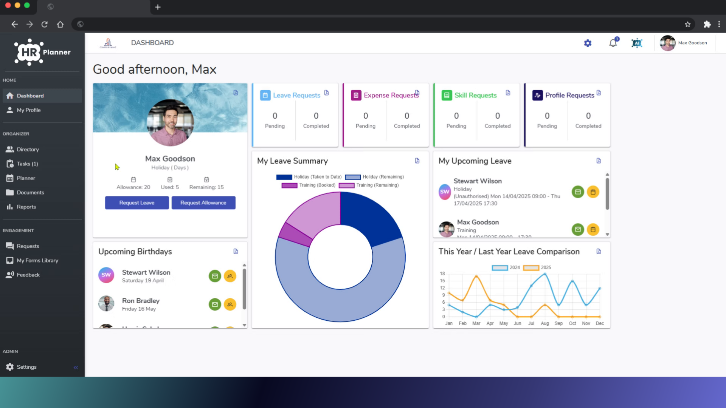Send email to Stewart Wilson in Upcoming Birthdays
Viewport: 726px width, 408px height.
215,276
